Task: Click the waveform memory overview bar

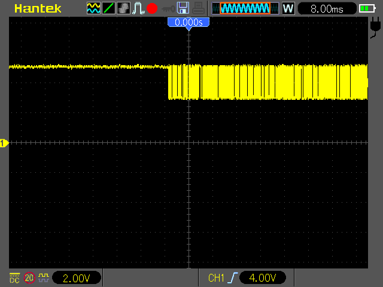Action: tap(245, 8)
